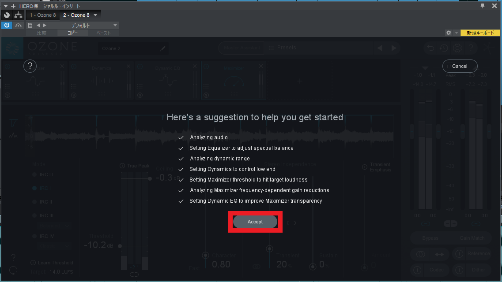Click the automation curve icon beside power
This screenshot has height=282, width=502.
pyautogui.click(x=18, y=25)
